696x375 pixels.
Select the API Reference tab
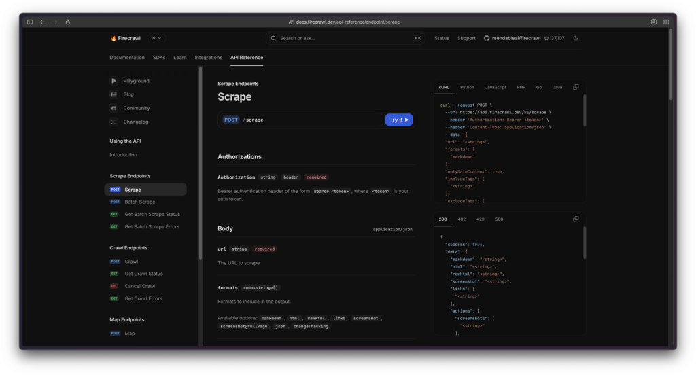(x=247, y=58)
